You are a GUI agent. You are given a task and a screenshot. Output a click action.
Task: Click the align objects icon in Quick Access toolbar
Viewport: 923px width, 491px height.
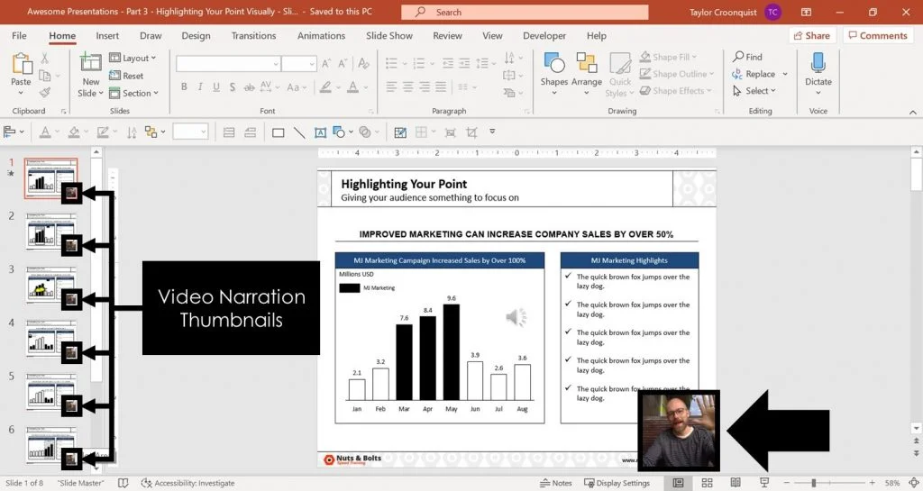(10, 132)
